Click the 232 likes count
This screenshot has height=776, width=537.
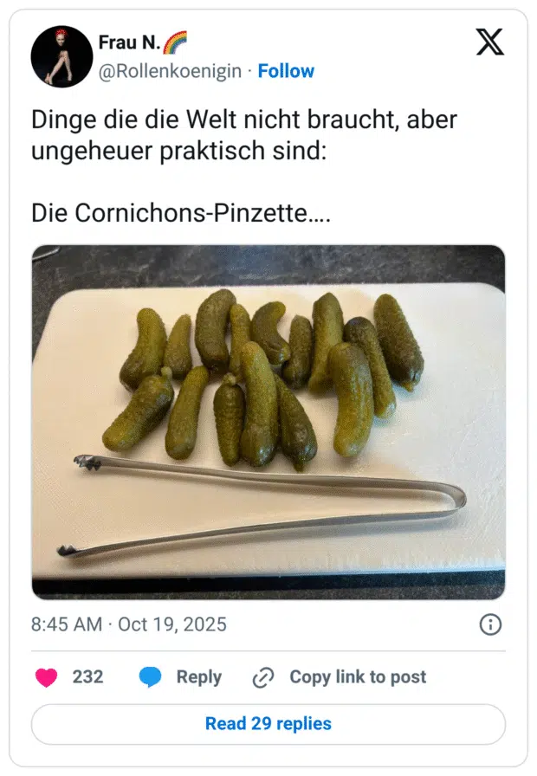tap(87, 677)
